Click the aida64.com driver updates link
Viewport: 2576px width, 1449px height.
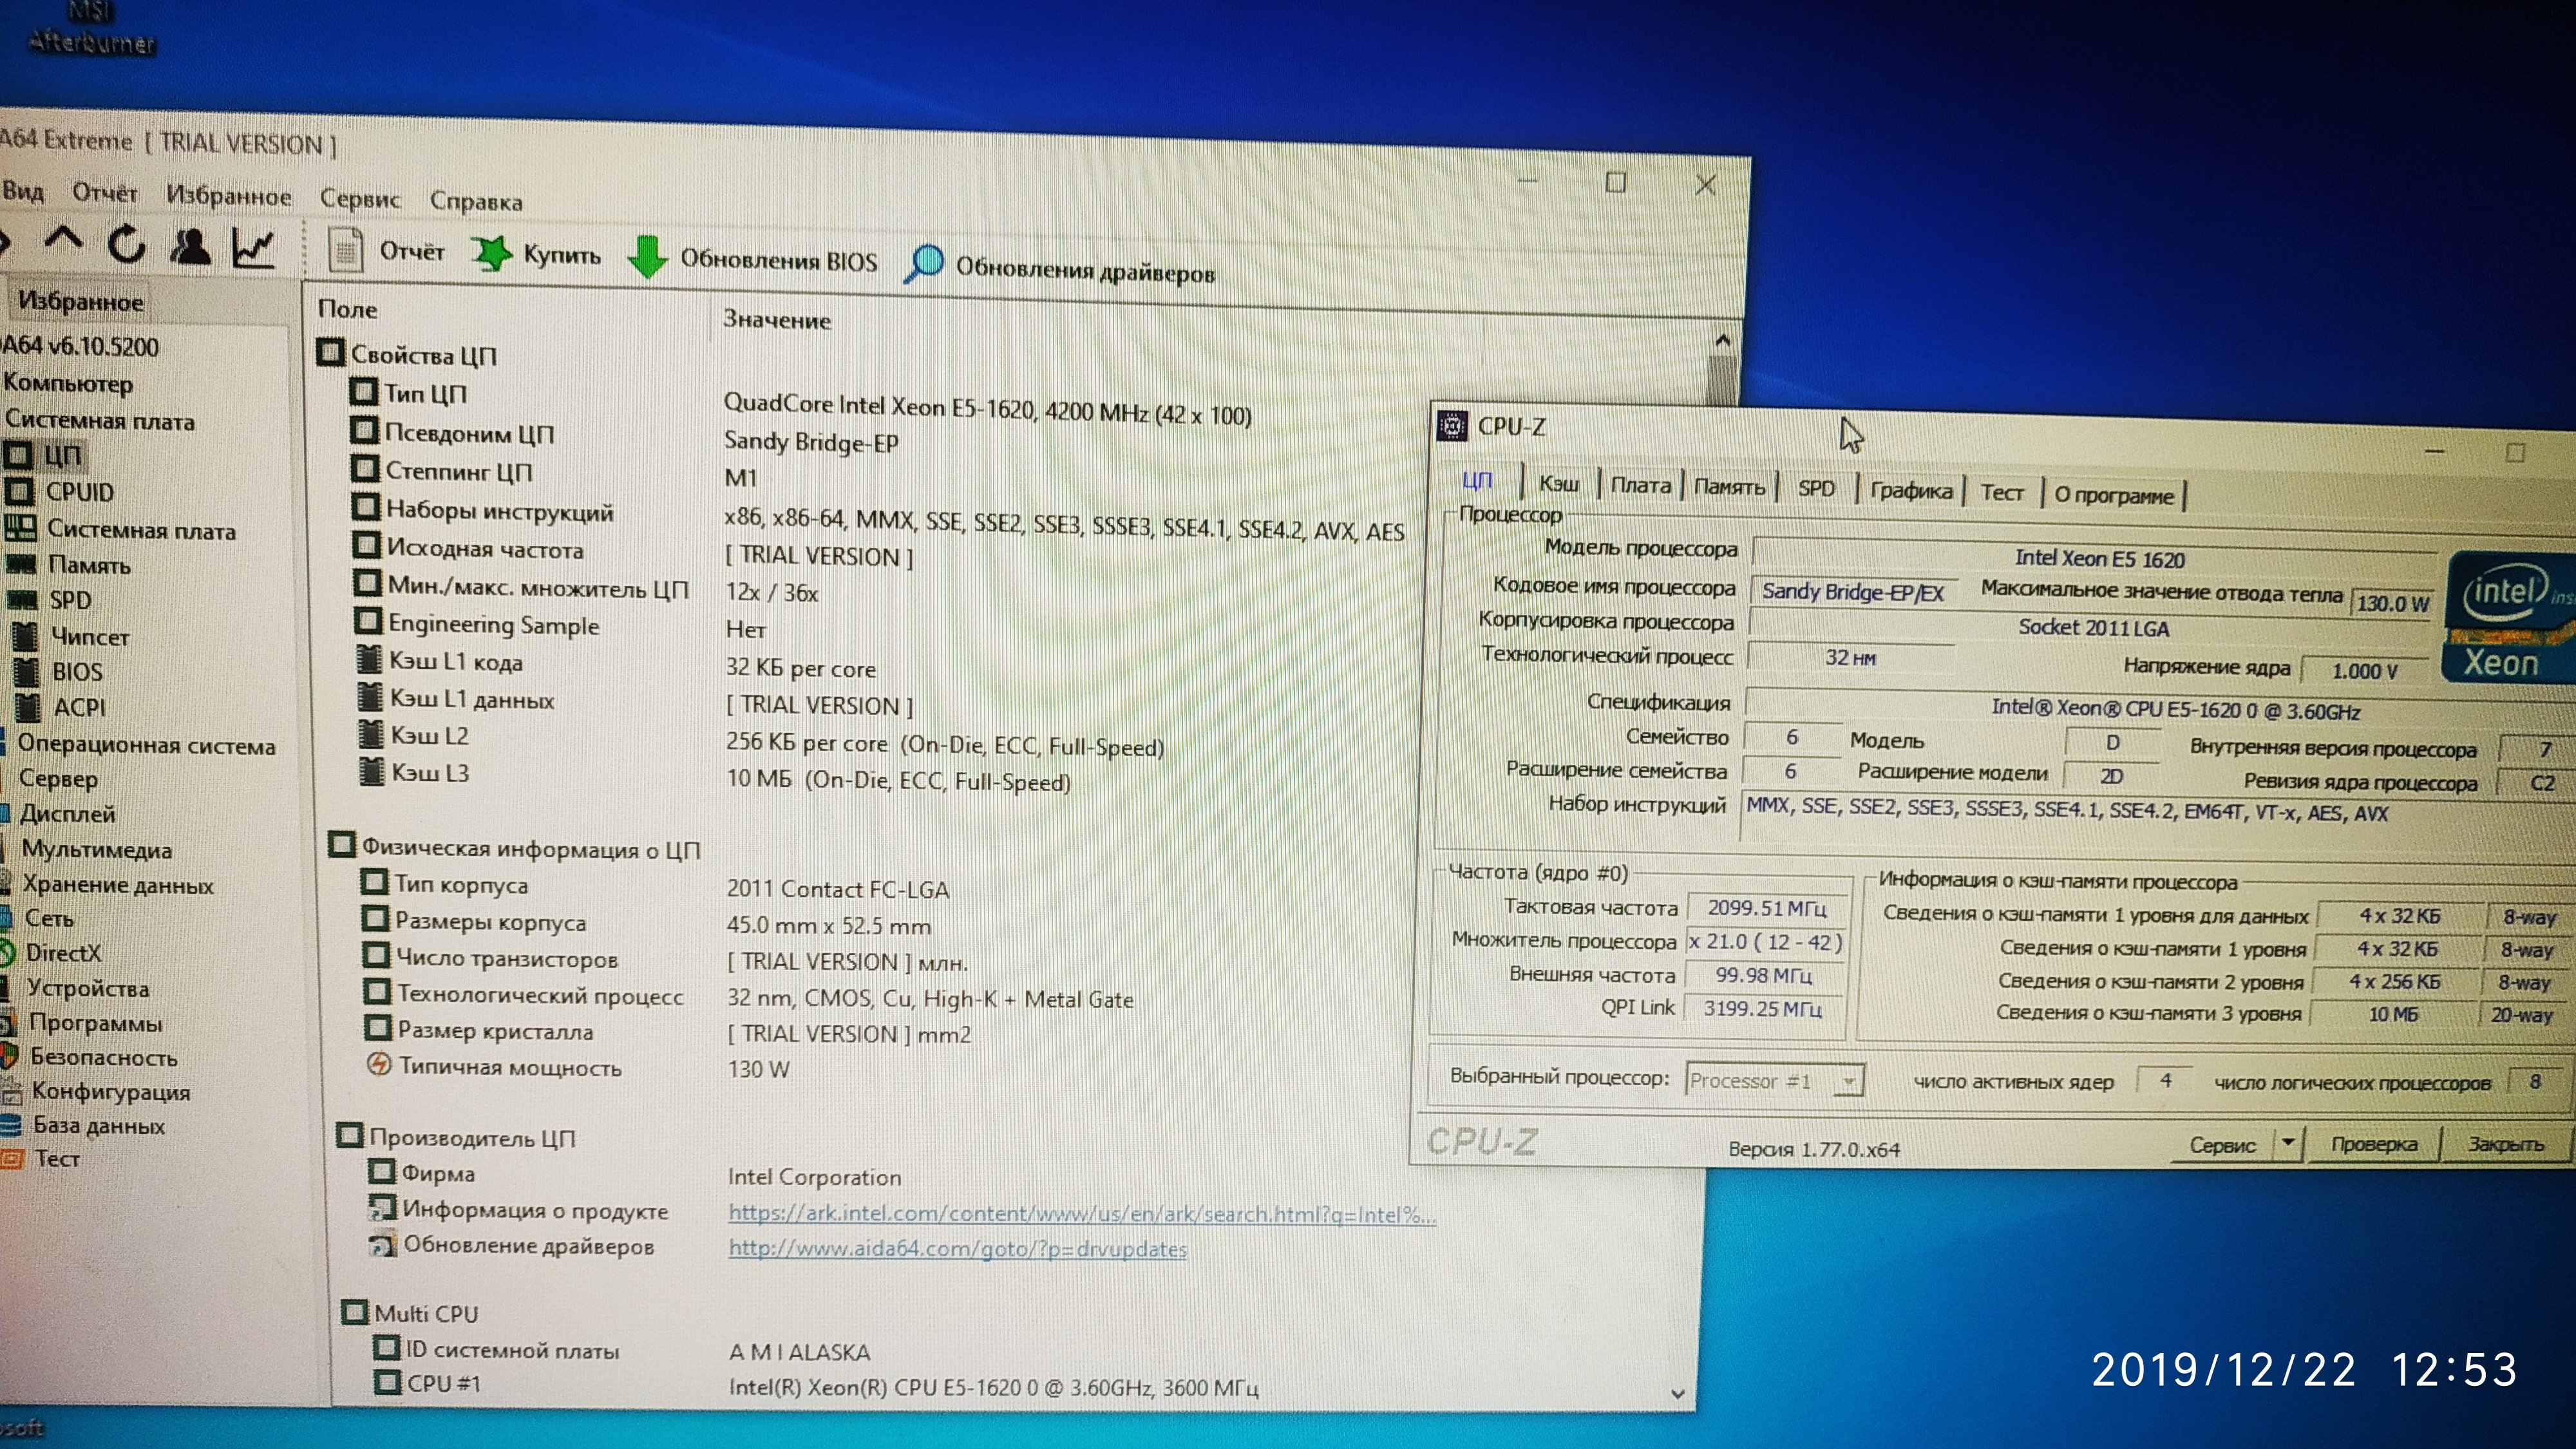[x=957, y=1249]
